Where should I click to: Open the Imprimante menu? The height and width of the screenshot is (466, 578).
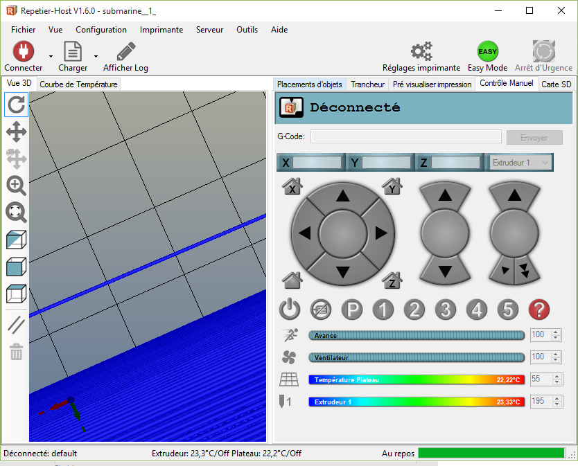[161, 30]
